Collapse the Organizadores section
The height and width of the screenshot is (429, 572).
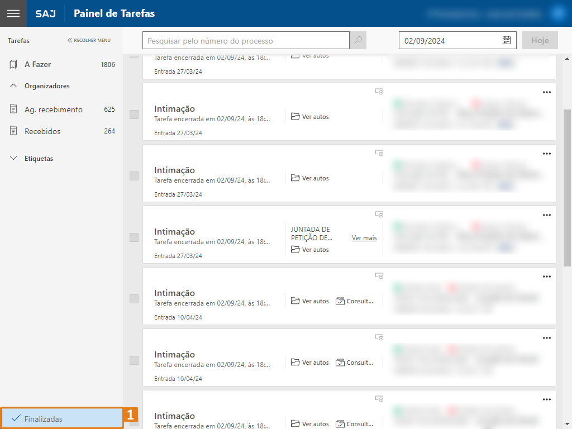tap(14, 86)
